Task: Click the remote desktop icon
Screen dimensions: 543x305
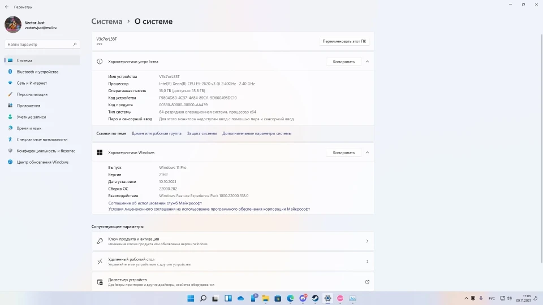Action: (100, 262)
